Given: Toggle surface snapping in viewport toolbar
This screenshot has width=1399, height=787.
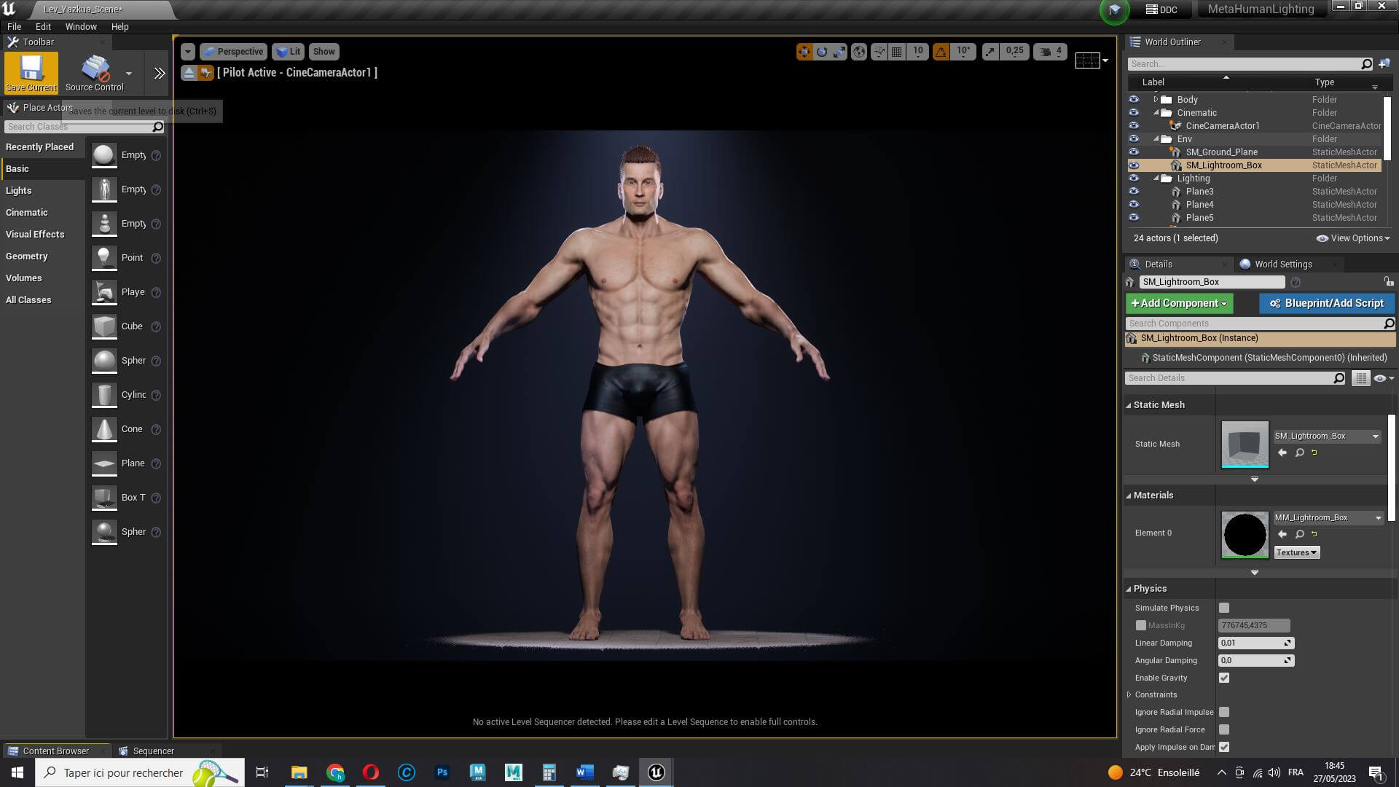Looking at the screenshot, I should click(879, 52).
